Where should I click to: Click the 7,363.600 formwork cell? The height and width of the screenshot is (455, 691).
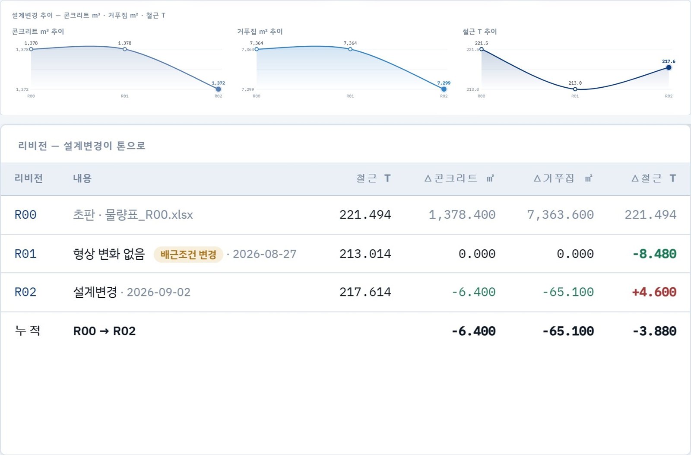tap(561, 215)
